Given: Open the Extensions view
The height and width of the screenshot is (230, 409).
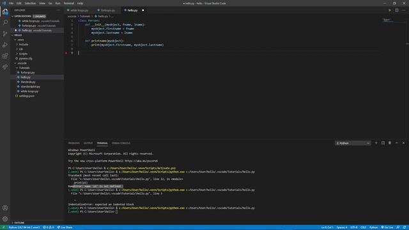Looking at the screenshot, I should 5,56.
